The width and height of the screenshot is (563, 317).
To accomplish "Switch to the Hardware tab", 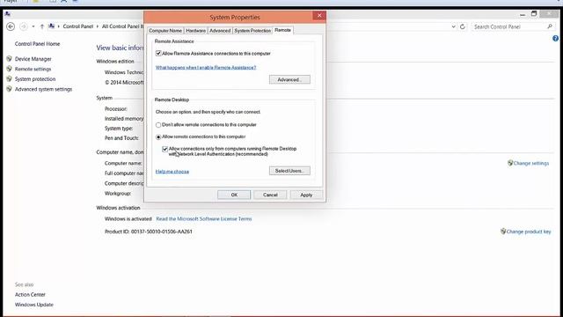I will coord(195,31).
